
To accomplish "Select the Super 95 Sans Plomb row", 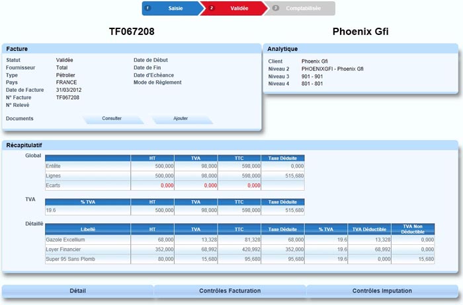I will click(87, 259).
